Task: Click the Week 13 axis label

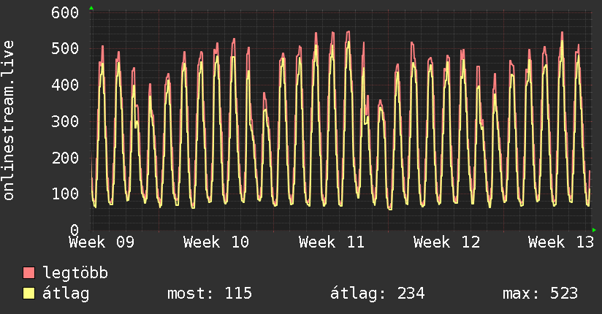Action: coord(561,242)
